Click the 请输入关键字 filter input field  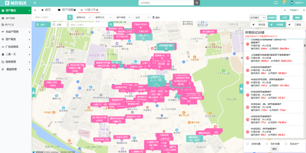pos(50,18)
